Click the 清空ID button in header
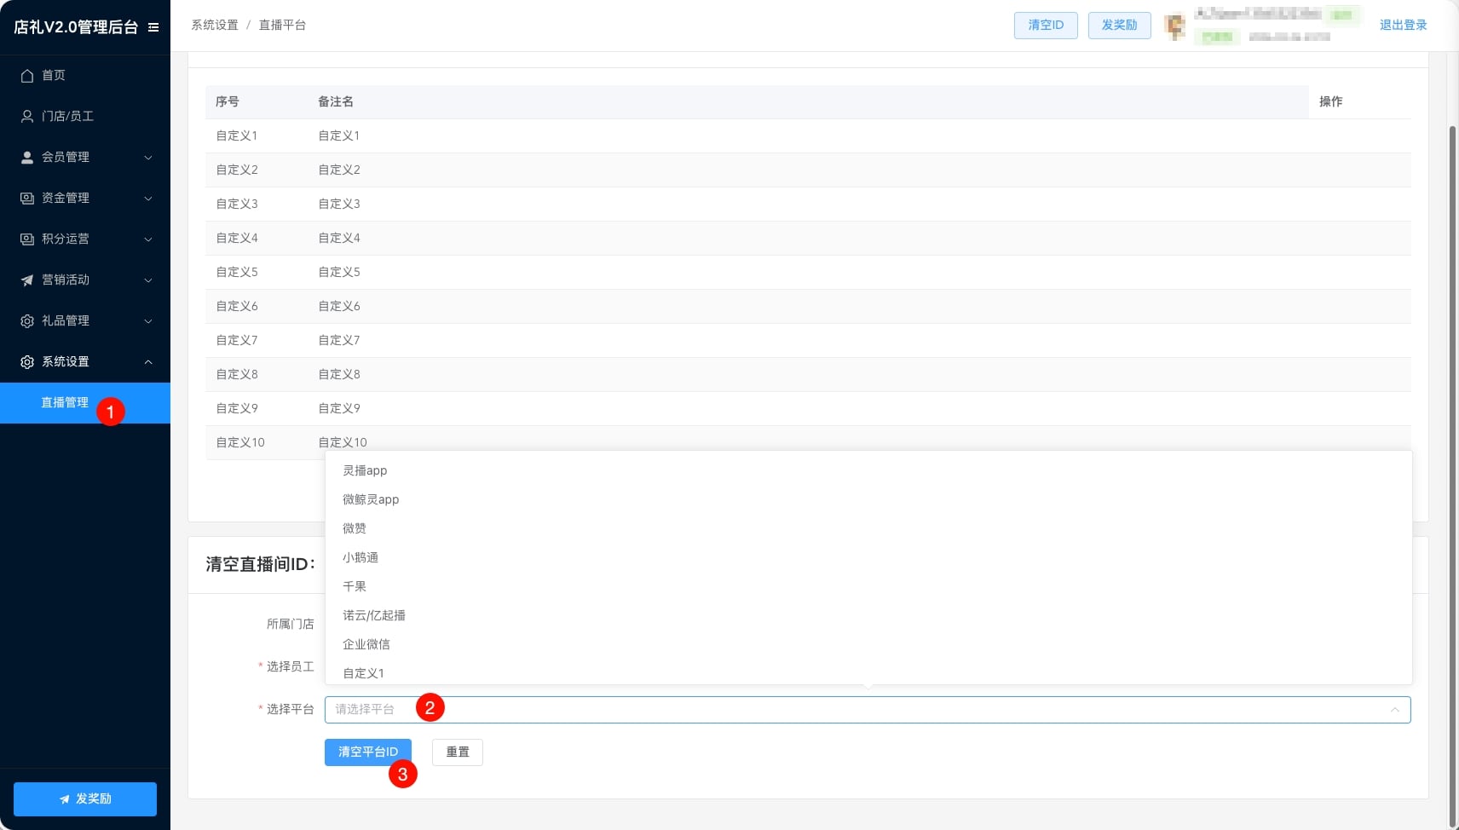 (x=1046, y=26)
